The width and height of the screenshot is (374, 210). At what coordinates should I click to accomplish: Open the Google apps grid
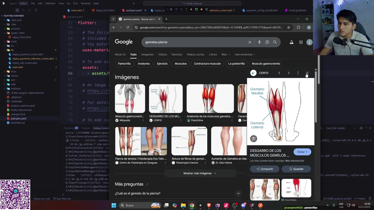[301, 42]
